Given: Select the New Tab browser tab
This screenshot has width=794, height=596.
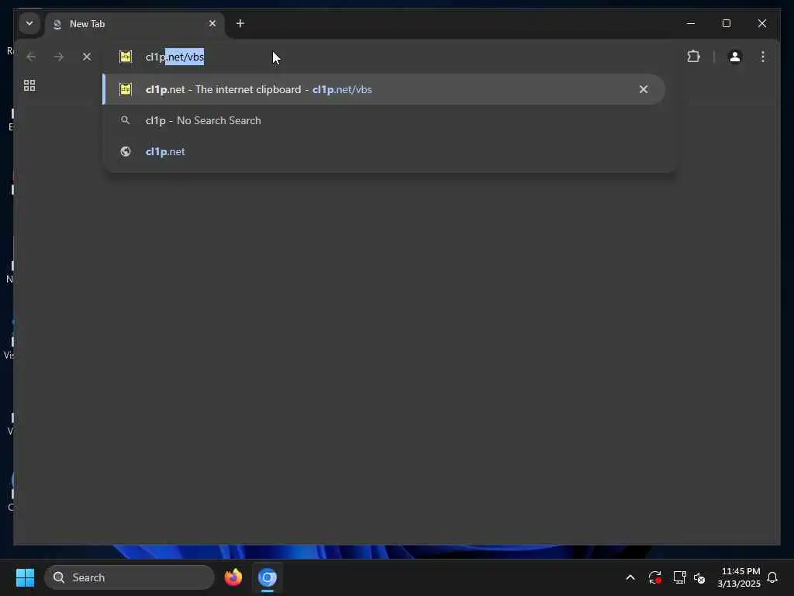Looking at the screenshot, I should pos(135,24).
